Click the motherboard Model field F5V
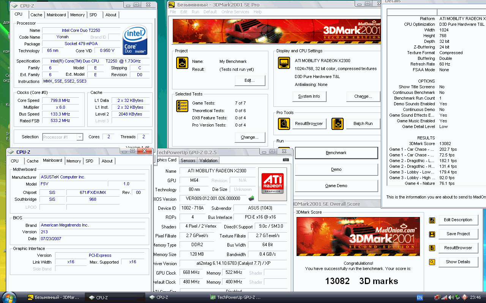Image resolution: width=486 pixels, height=303 pixels. pyautogui.click(x=74, y=184)
